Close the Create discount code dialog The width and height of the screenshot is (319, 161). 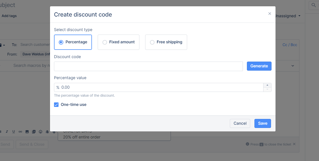click(x=270, y=14)
